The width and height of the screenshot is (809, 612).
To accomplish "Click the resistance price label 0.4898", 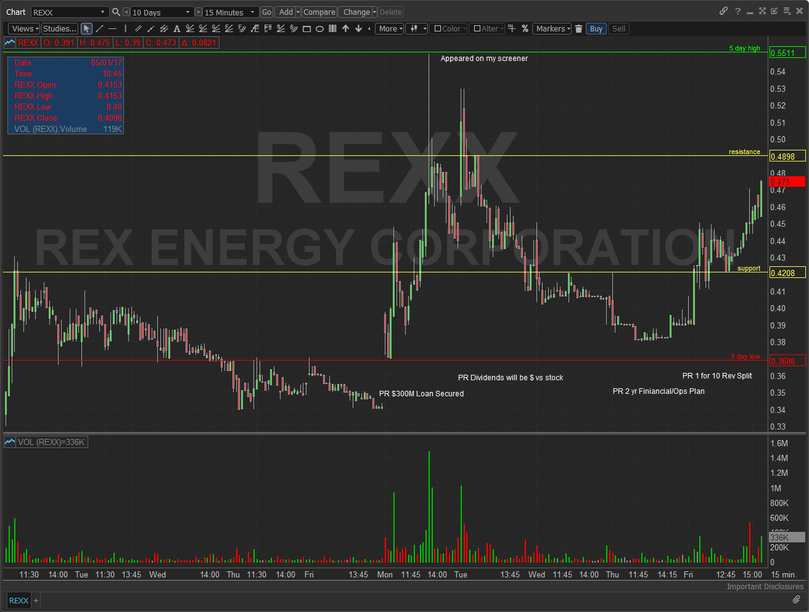I will [x=788, y=157].
